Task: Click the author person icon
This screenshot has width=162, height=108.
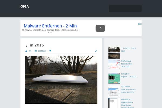Action: pos(26,51)
